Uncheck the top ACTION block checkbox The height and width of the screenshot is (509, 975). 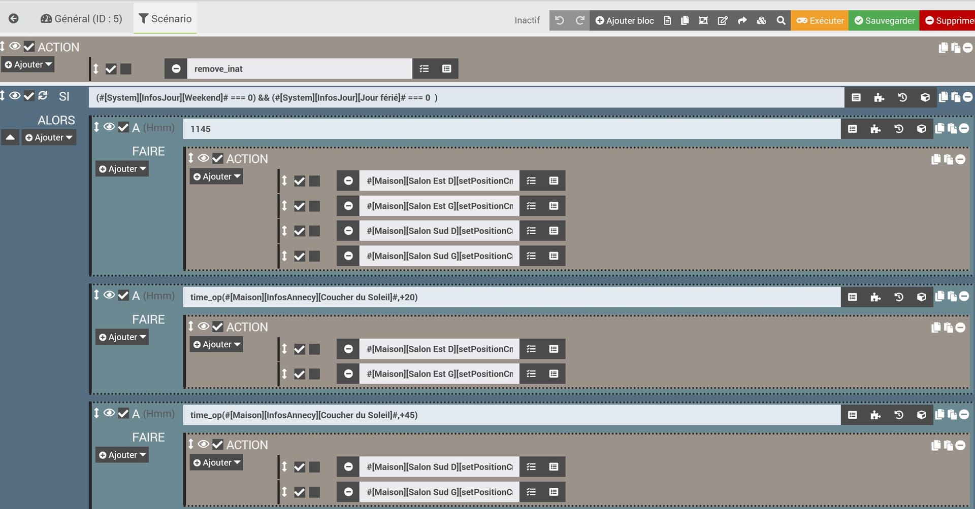(x=29, y=47)
